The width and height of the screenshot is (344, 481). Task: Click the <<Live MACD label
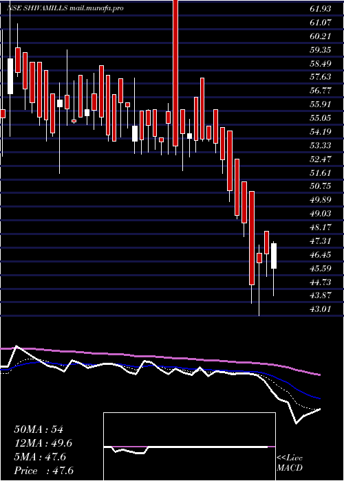coord(290,463)
